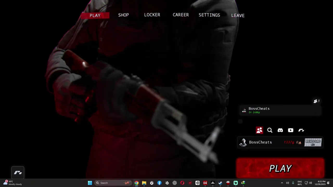The height and width of the screenshot is (187, 333).
Task: Click the REISSAD badge on the profile card
Action: 313,142
